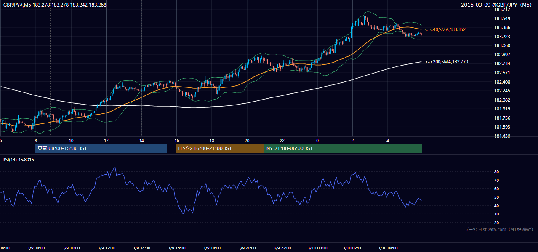Click the price axis value 182.734
538x252 pixels.
(502, 63)
